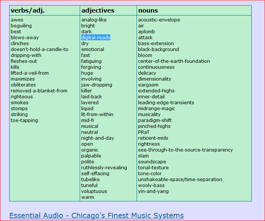
Task: Click the word 'blows-away'
Action: pos(25,38)
